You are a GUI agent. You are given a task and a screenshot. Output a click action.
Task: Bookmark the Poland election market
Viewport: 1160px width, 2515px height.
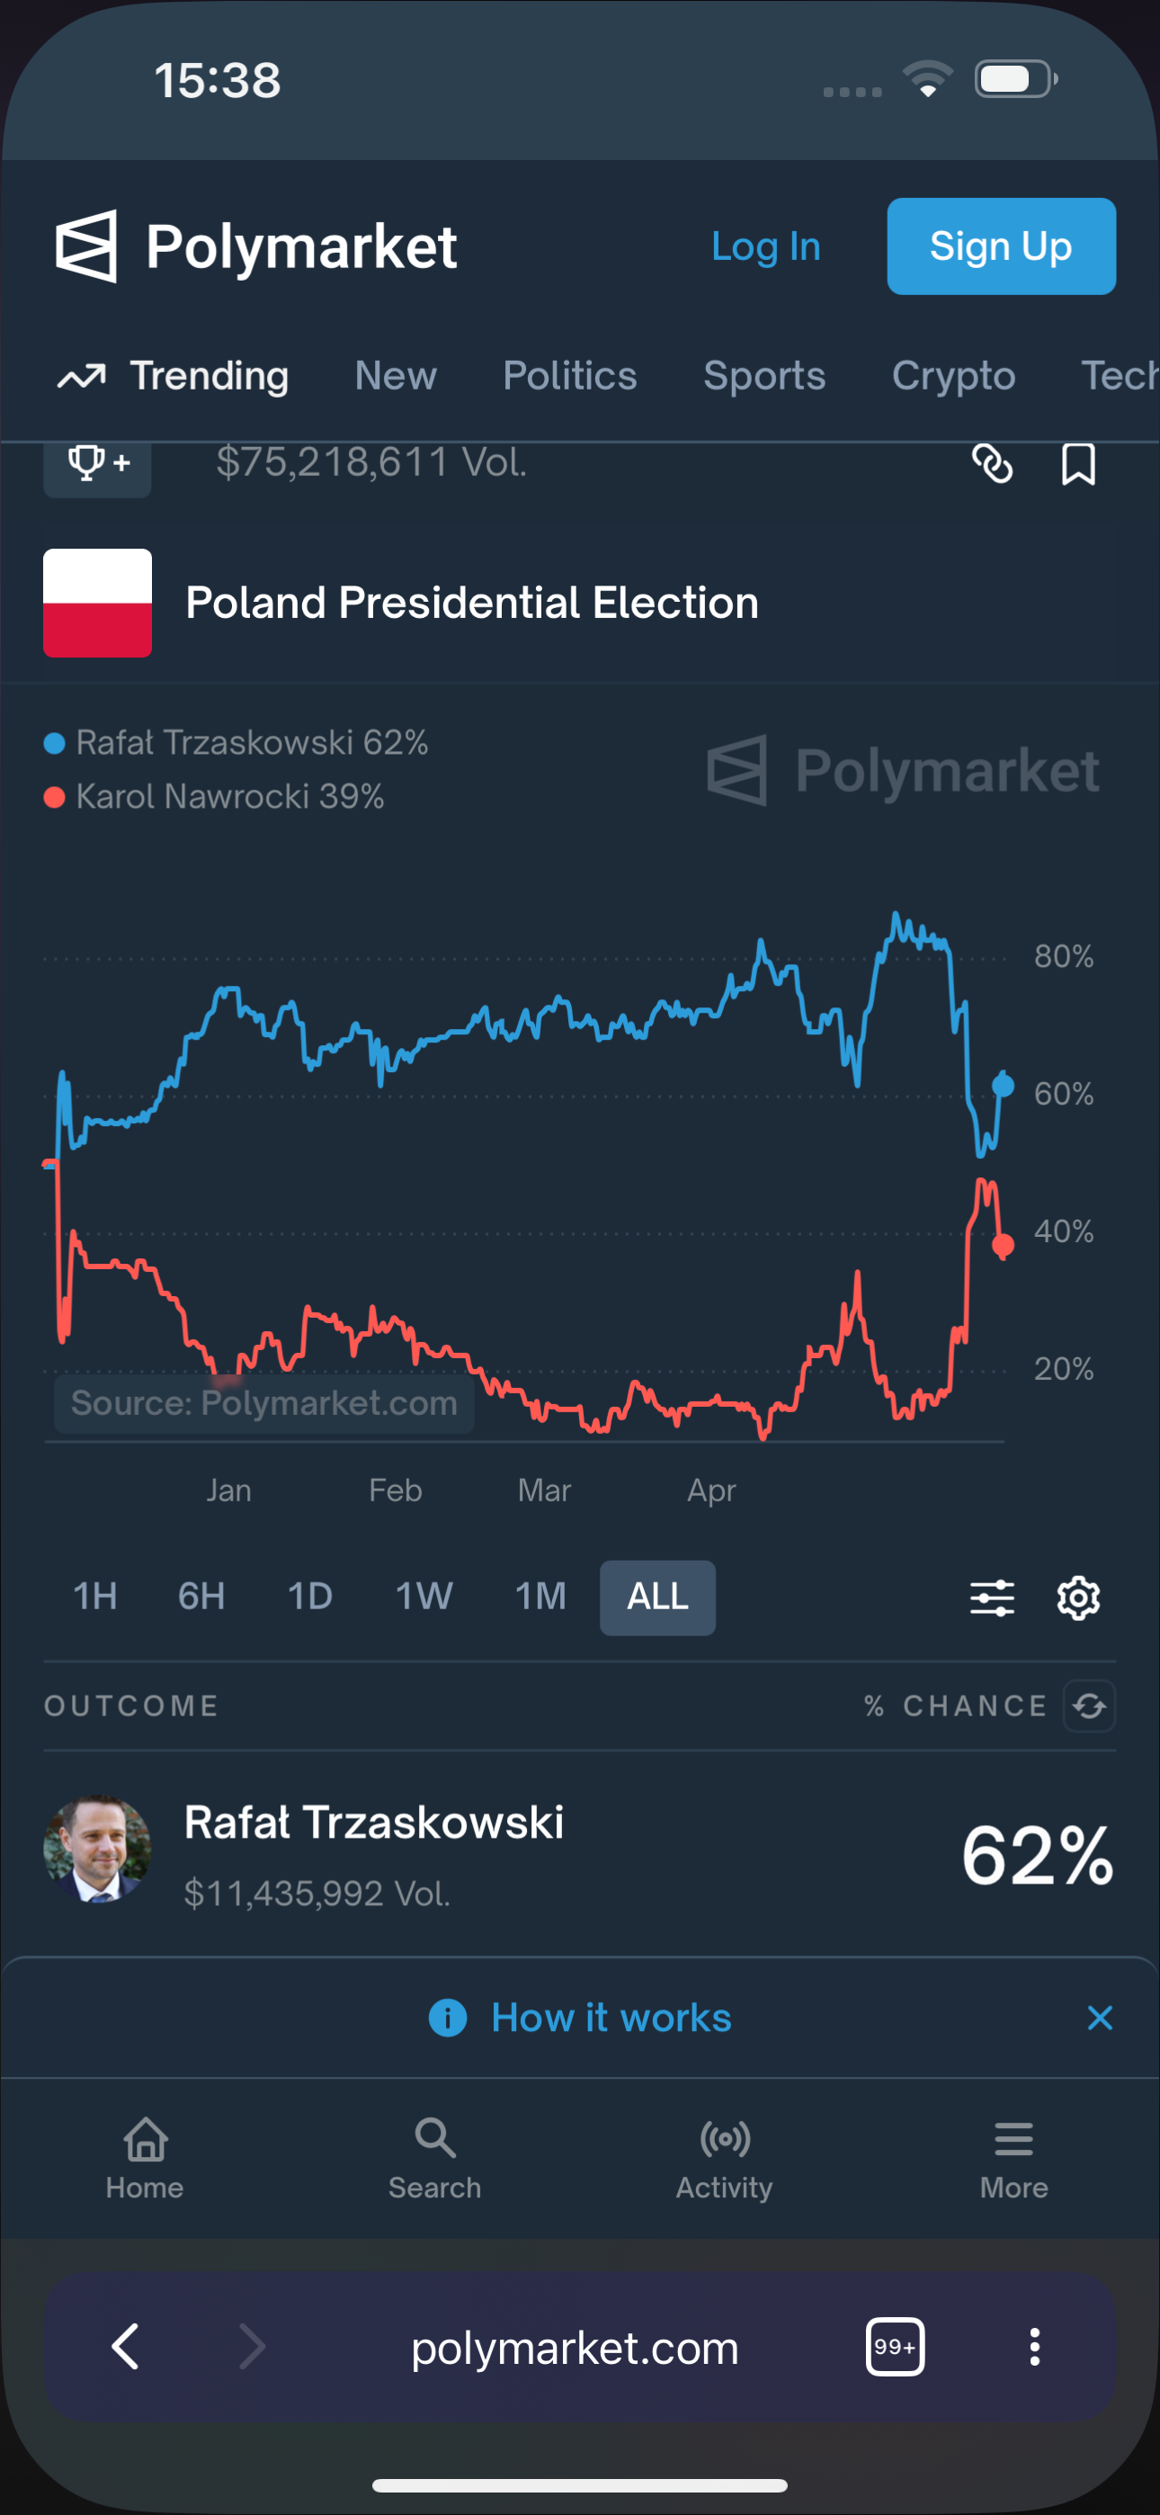(x=1078, y=464)
